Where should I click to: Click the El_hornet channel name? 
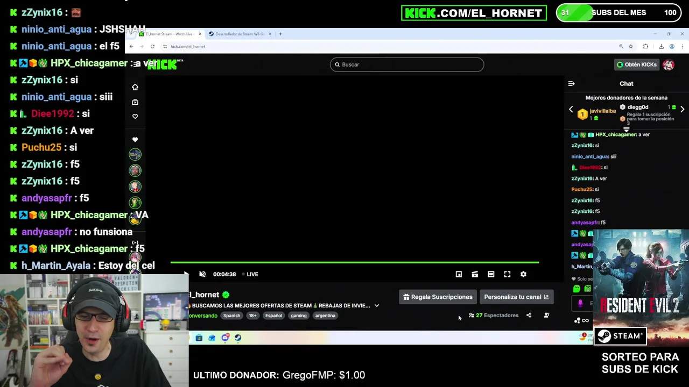coord(204,295)
